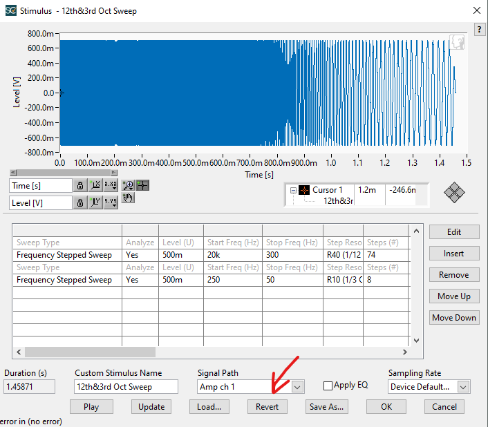Click the Save As... button

326,407
